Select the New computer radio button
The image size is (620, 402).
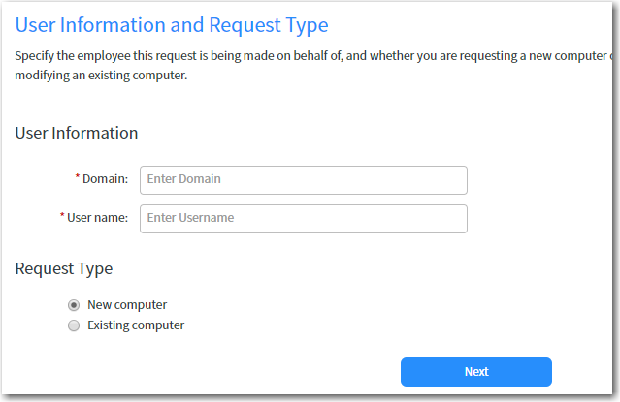pos(74,305)
